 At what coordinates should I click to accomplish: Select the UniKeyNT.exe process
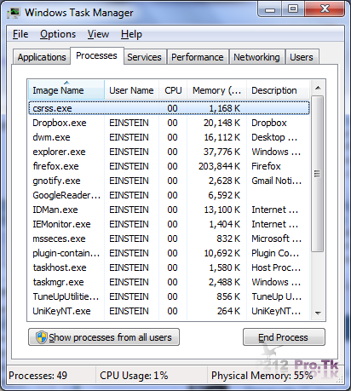coord(169,311)
